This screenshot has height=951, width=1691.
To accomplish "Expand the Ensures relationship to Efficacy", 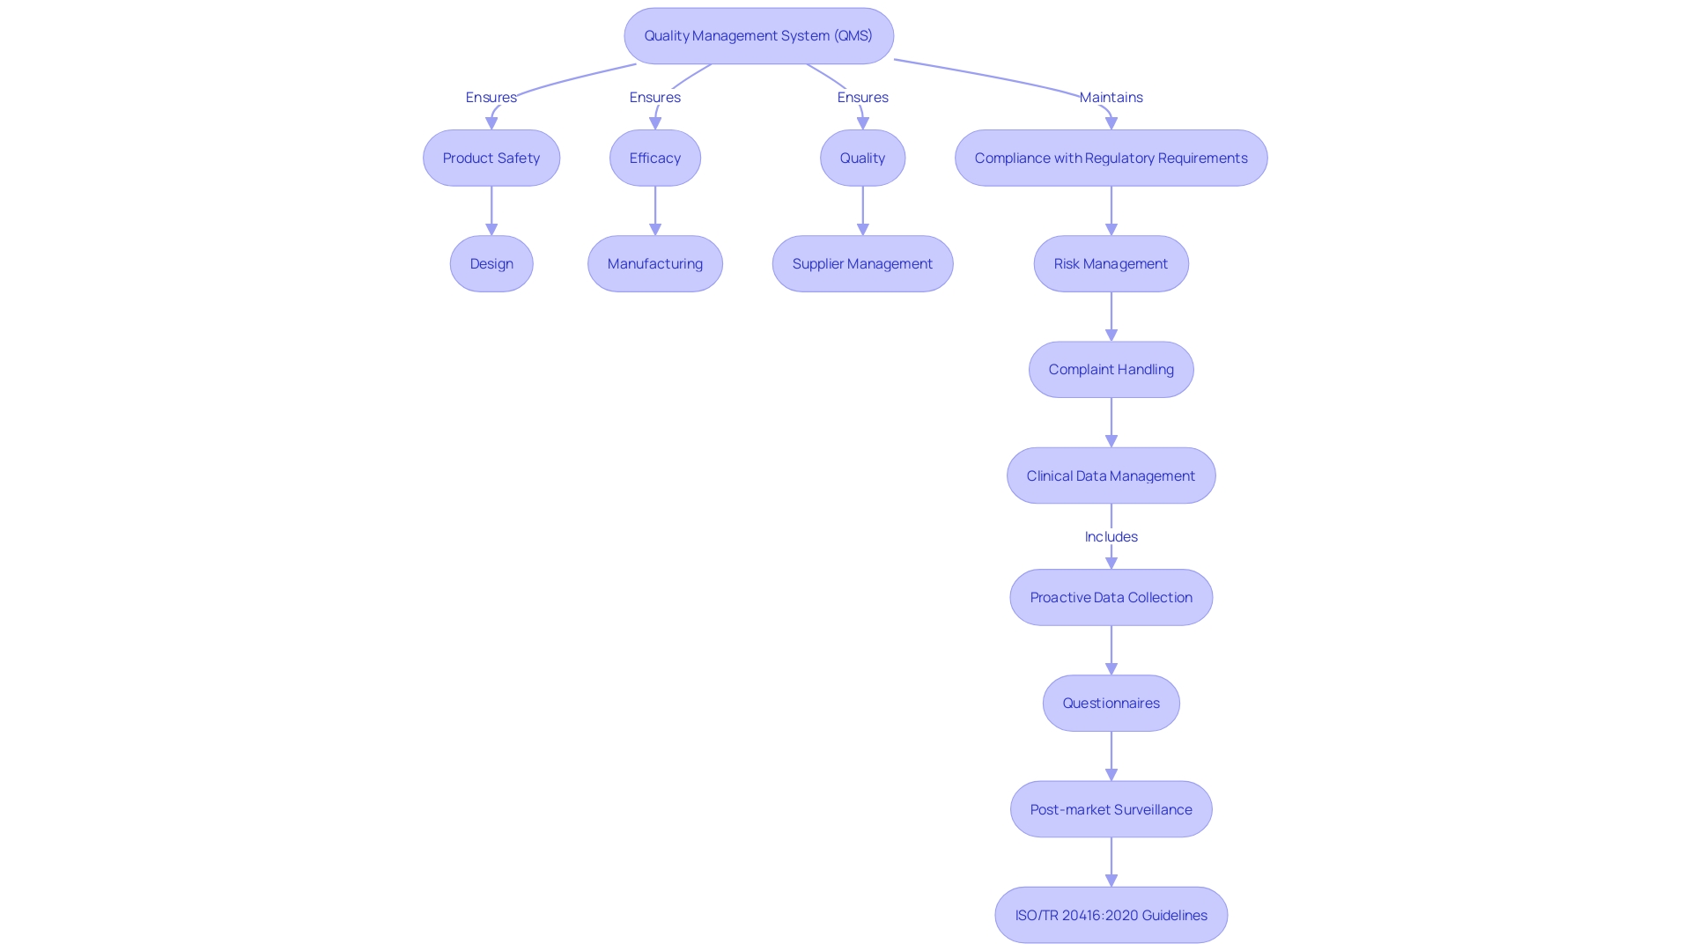I will point(654,96).
